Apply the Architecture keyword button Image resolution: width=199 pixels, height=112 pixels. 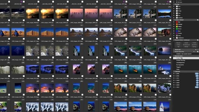(x=186, y=45)
